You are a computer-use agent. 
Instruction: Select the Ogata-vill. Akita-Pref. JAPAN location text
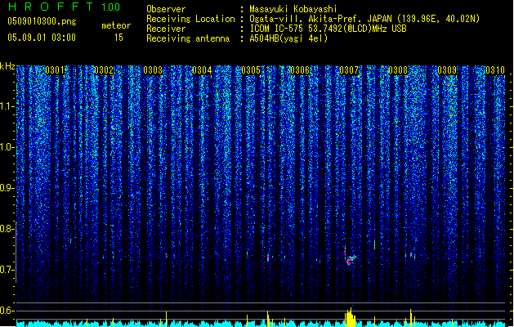364,19
